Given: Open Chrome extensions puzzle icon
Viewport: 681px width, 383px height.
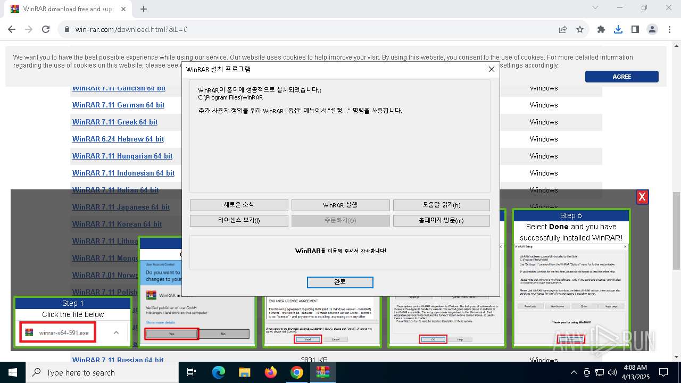Looking at the screenshot, I should pos(601,29).
